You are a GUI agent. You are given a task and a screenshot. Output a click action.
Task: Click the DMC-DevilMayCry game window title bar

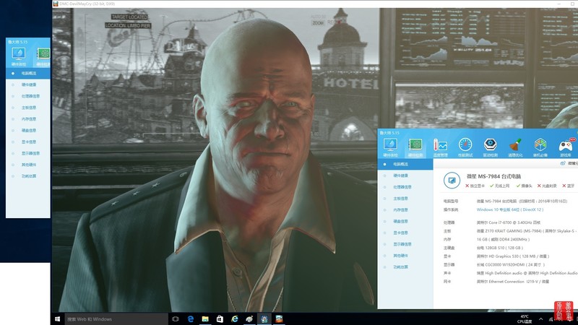[314, 4]
